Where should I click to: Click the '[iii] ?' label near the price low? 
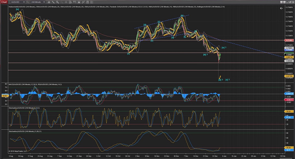click(220, 80)
